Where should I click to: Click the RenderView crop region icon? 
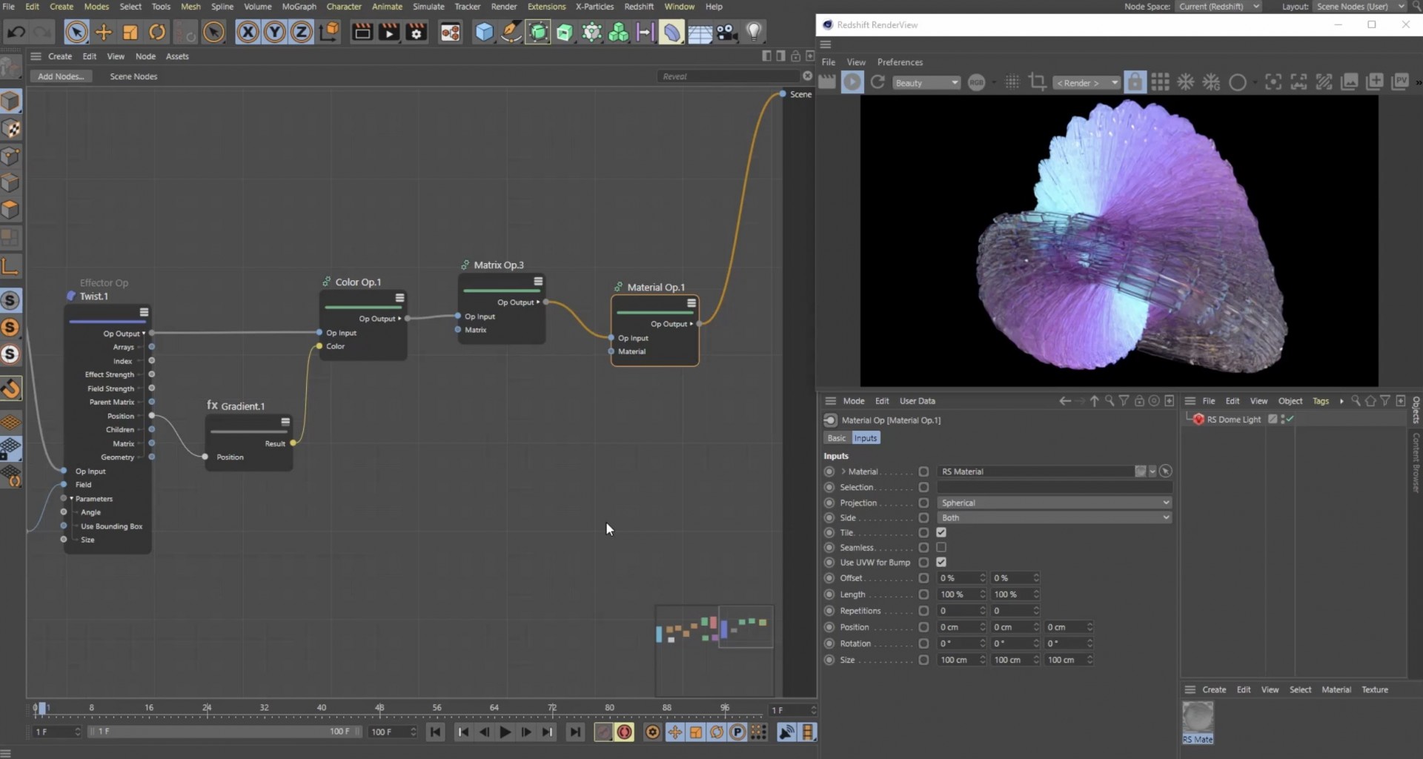click(1038, 82)
